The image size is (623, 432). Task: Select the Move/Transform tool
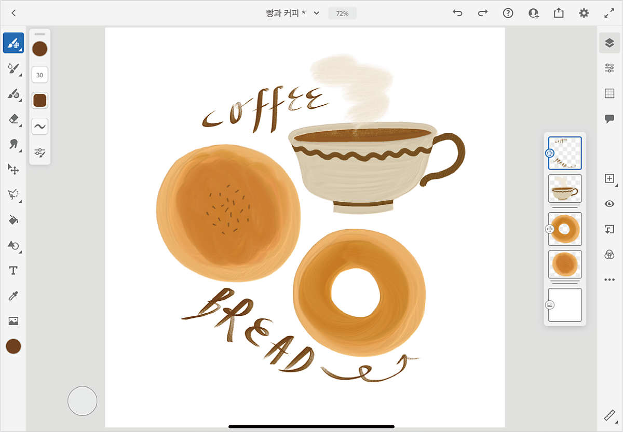13,169
